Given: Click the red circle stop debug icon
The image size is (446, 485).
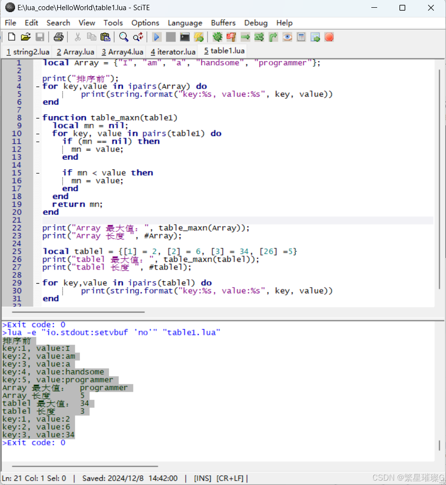Looking at the screenshot, I should click(329, 37).
